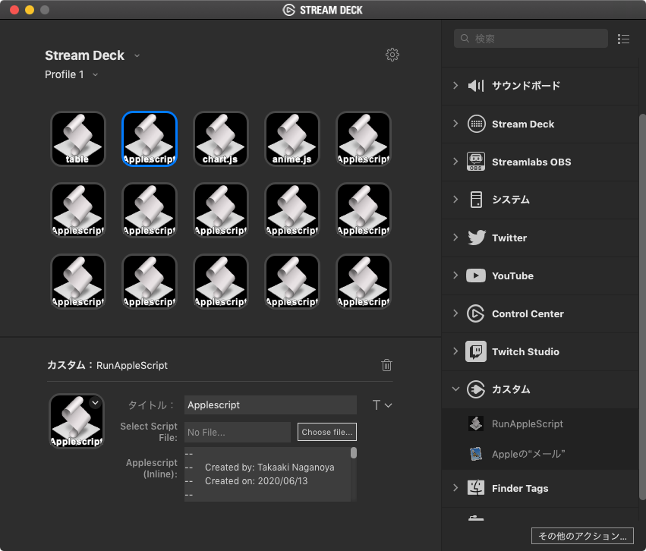Open the Profile 1 dropdown

[x=95, y=74]
